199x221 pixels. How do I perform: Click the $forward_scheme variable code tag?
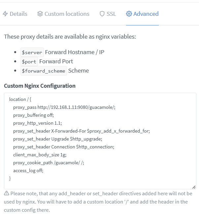pos(44,71)
